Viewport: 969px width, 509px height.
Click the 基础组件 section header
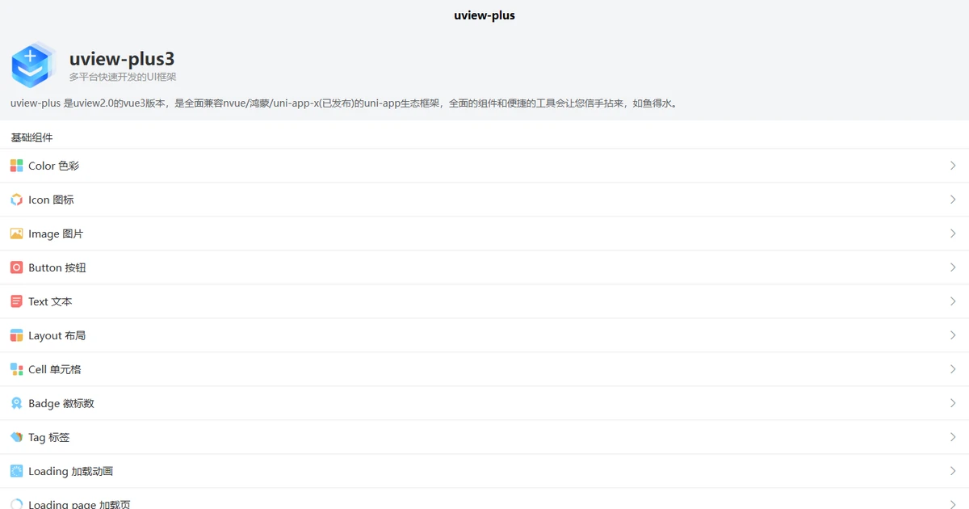[x=32, y=137]
